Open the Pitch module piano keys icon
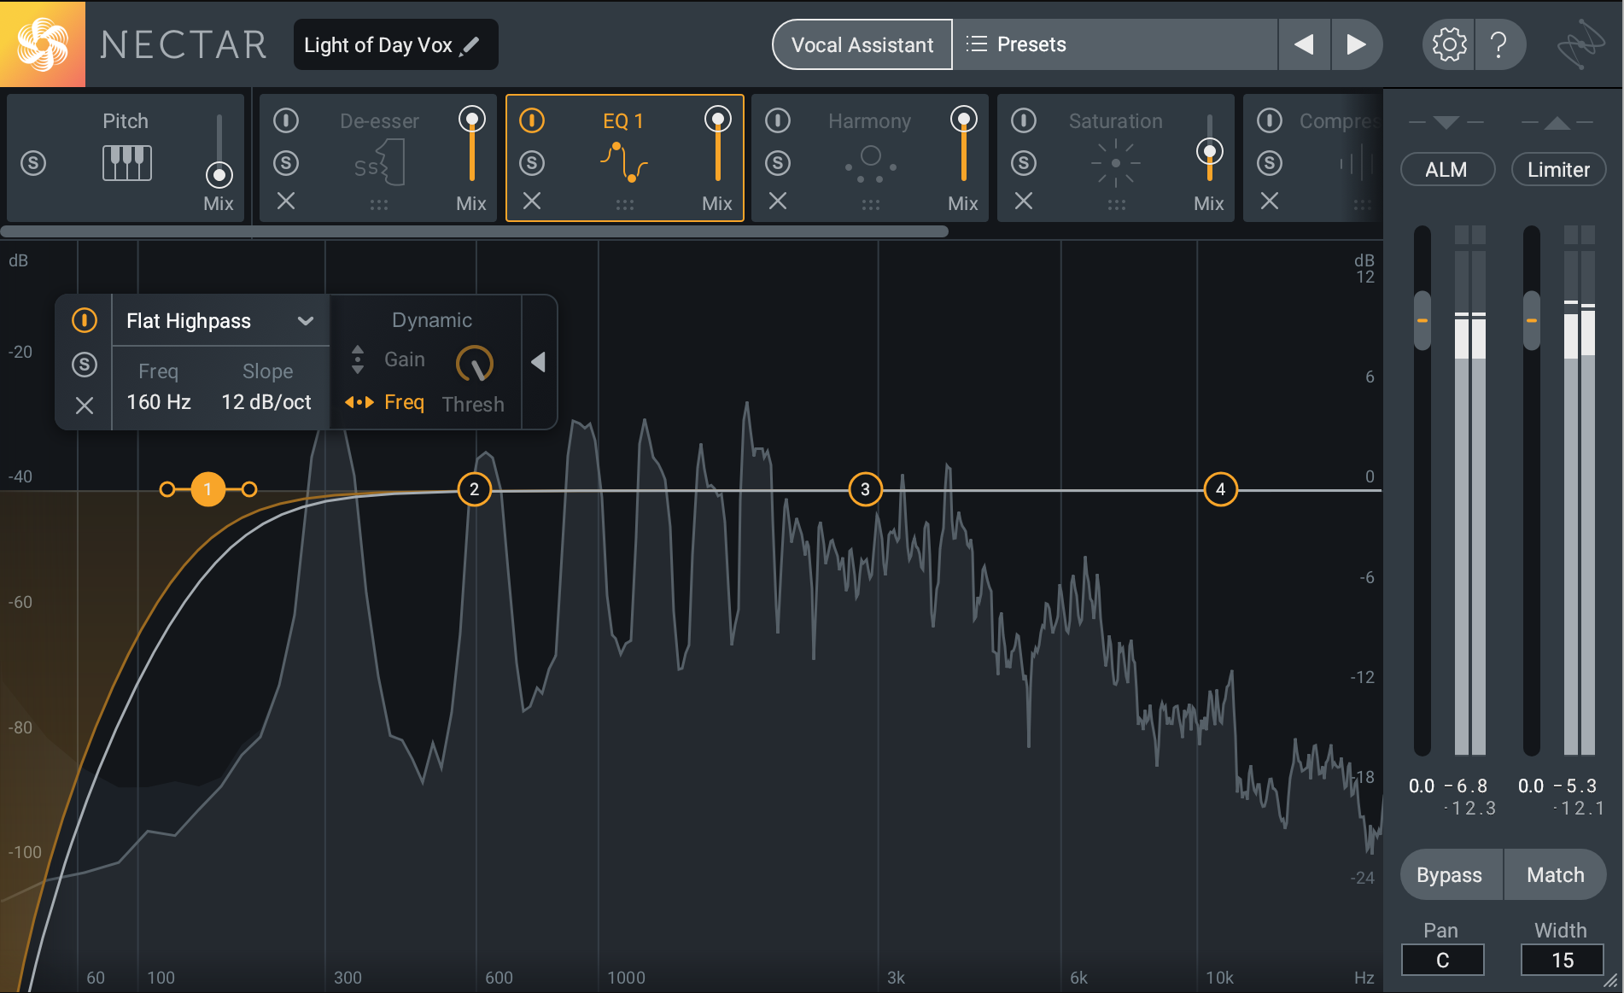 (126, 162)
